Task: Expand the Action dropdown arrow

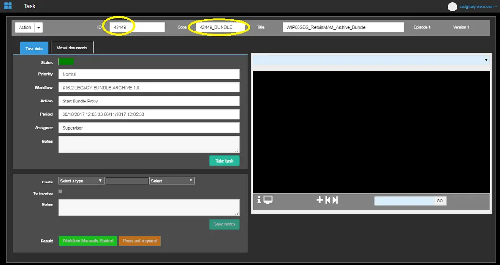Action: coord(38,28)
